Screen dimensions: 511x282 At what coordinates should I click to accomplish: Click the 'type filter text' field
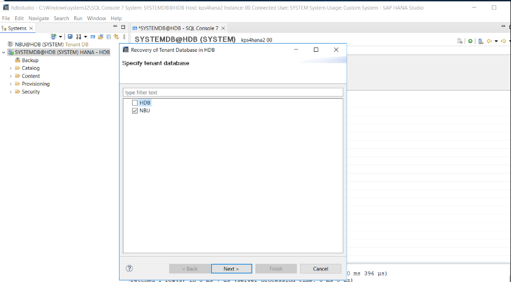(x=233, y=93)
